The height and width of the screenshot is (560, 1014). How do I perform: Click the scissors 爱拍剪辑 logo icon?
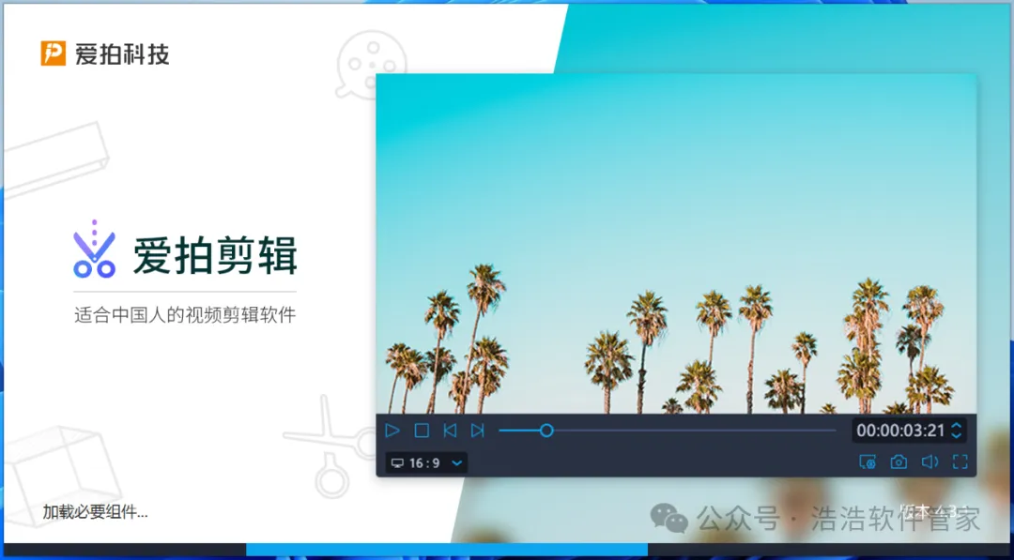click(x=94, y=250)
